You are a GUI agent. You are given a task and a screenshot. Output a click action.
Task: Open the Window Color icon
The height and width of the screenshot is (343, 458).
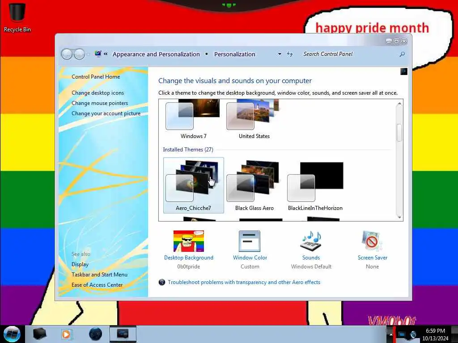(250, 241)
